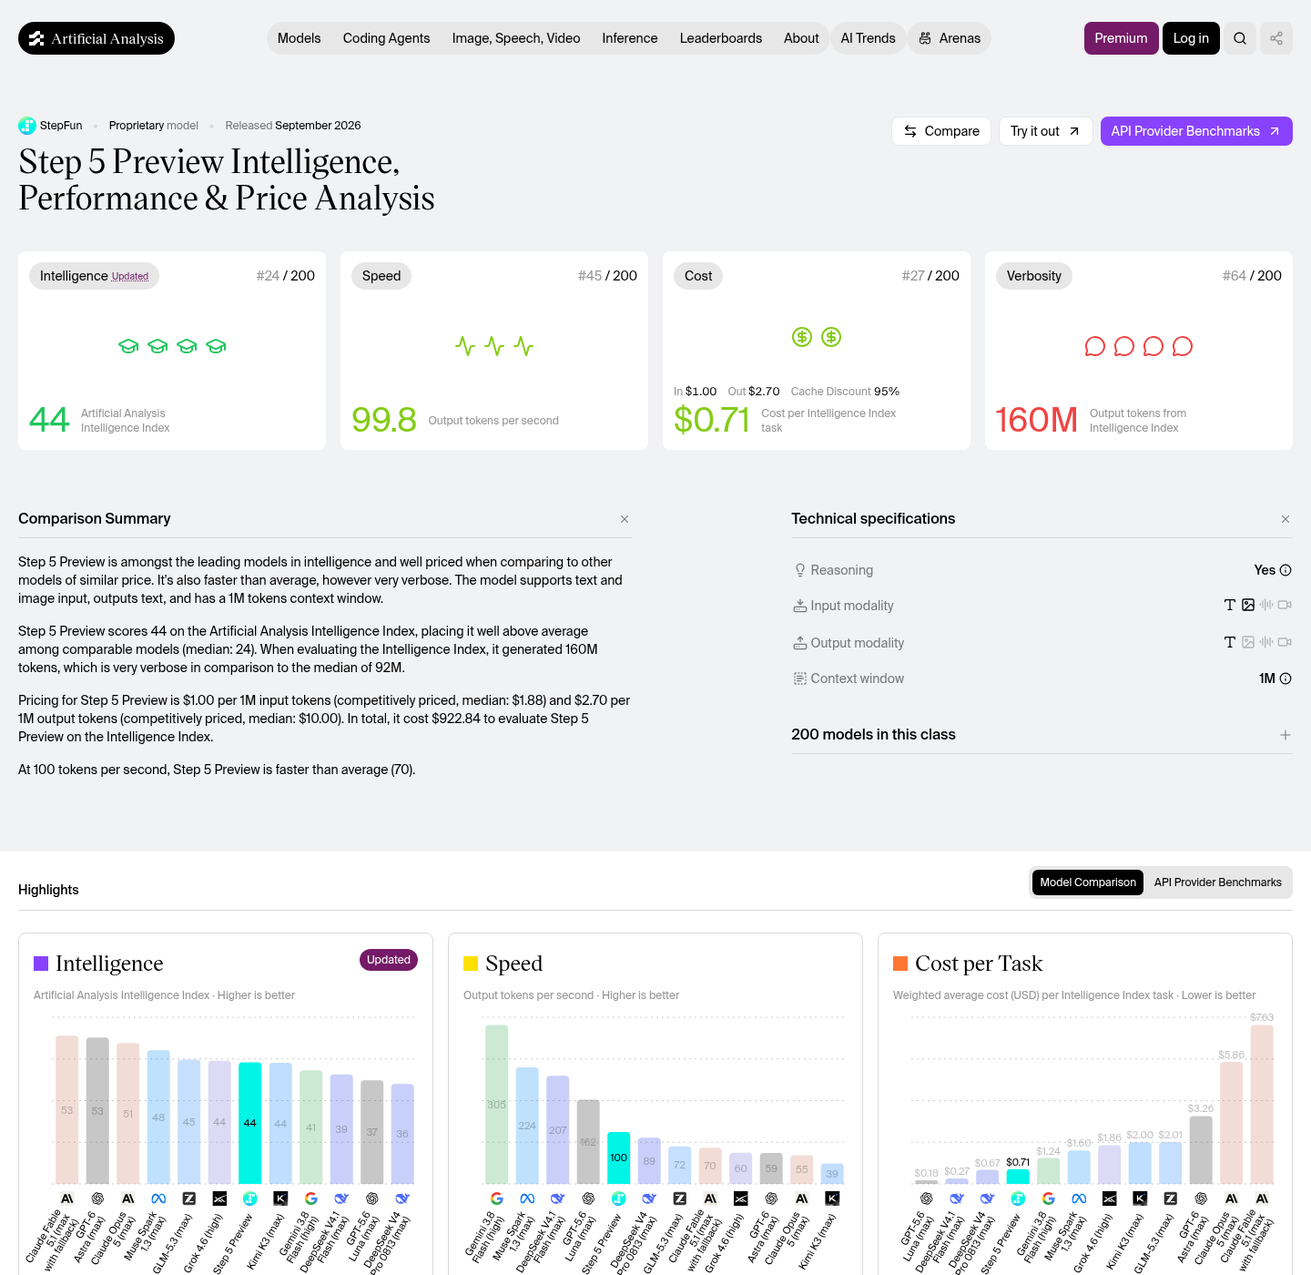Switch to Model Comparison toggle
1311x1275 pixels.
tap(1088, 882)
